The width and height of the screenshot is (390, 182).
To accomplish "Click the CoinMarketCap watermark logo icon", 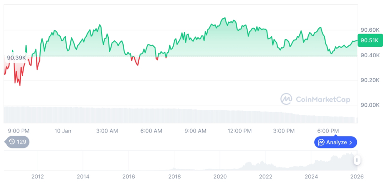I will pyautogui.click(x=286, y=99).
